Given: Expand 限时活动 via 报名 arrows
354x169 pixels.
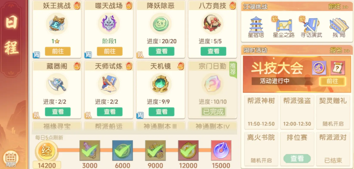Looking at the screenshot, I should point(340,50).
